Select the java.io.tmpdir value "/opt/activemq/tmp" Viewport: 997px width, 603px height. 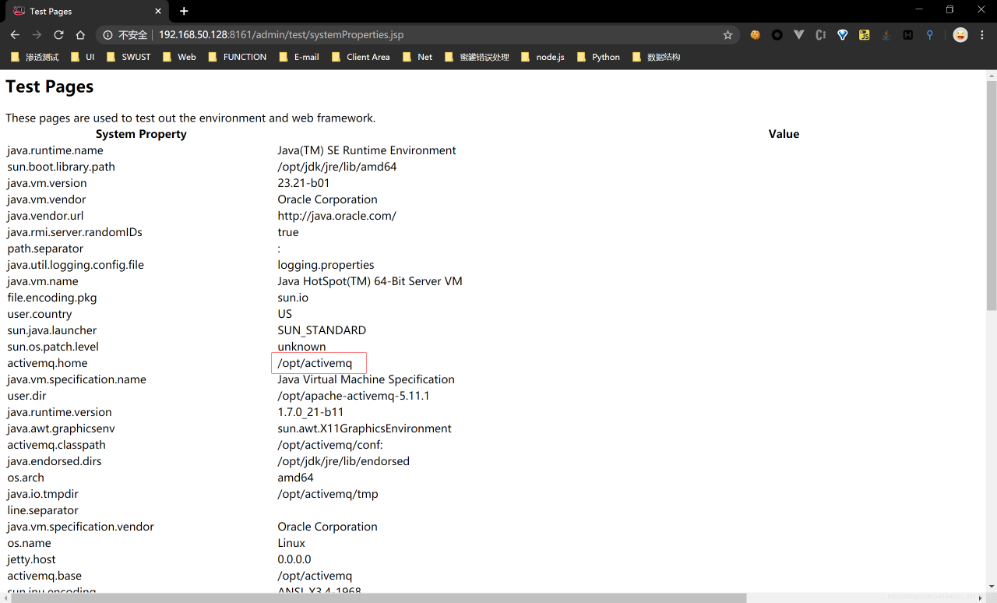click(328, 494)
